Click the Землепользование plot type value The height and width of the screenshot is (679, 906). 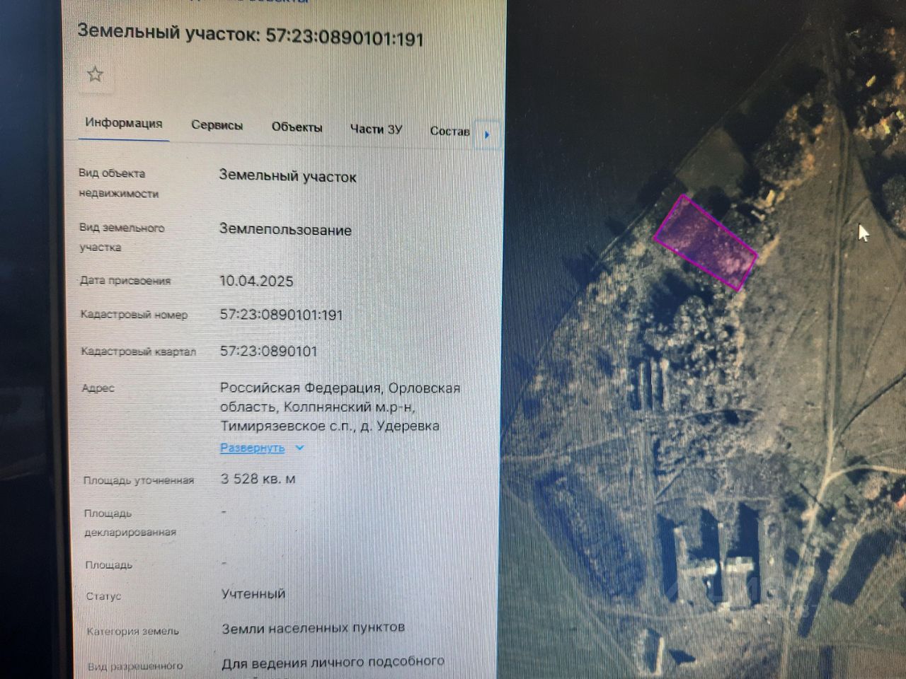285,230
